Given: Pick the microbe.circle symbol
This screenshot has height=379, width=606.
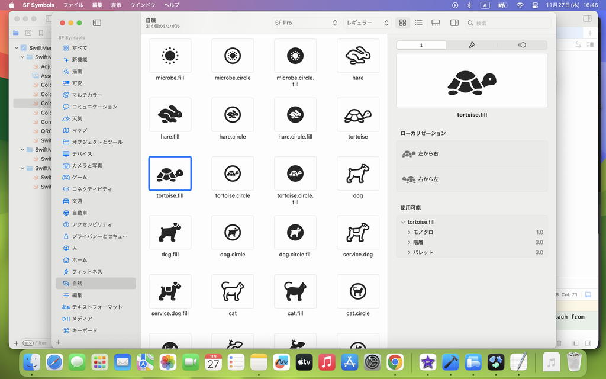Looking at the screenshot, I should [233, 56].
